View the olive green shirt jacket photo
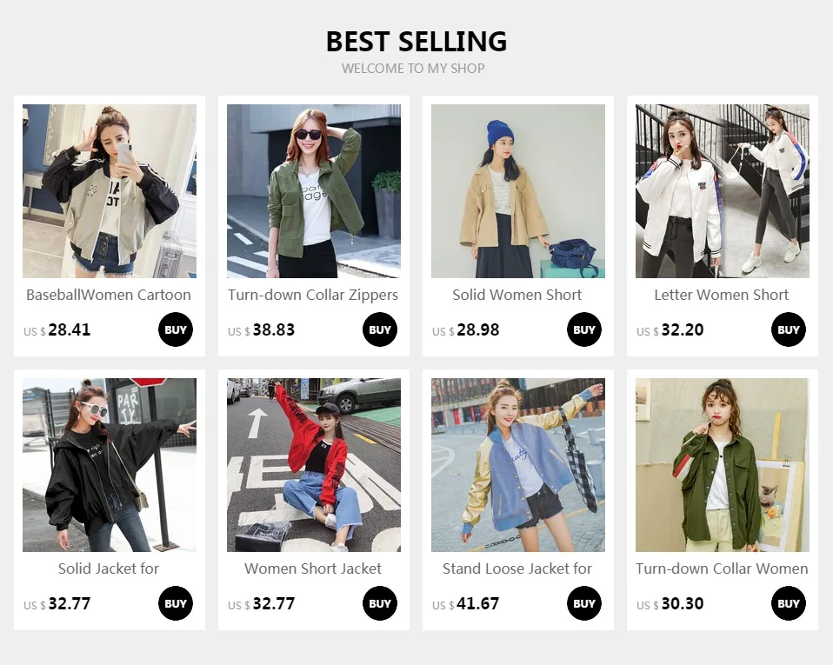The height and width of the screenshot is (665, 833). (723, 465)
